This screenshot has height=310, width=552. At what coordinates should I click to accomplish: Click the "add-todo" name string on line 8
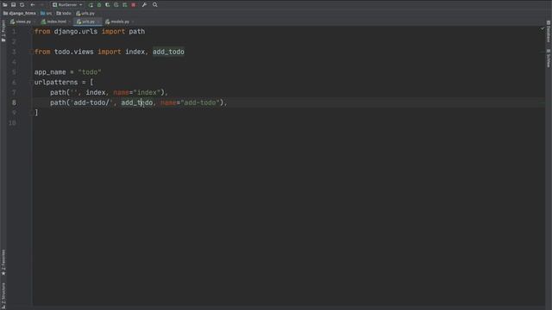200,102
